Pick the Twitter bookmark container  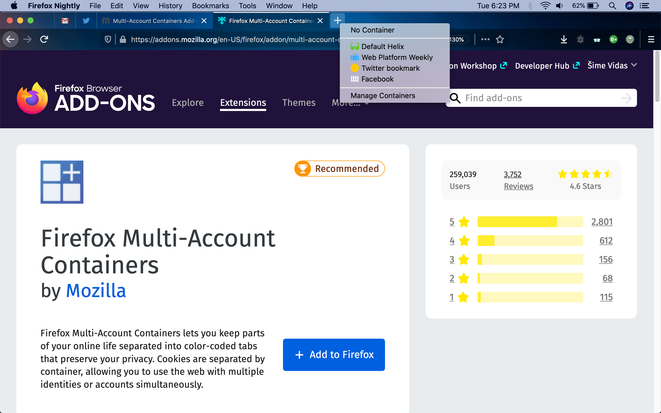click(x=390, y=68)
